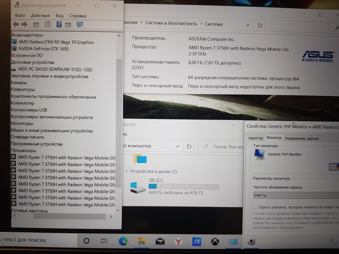Toggle the action pane toolbar icon
The width and height of the screenshot is (339, 254).
(68, 24)
